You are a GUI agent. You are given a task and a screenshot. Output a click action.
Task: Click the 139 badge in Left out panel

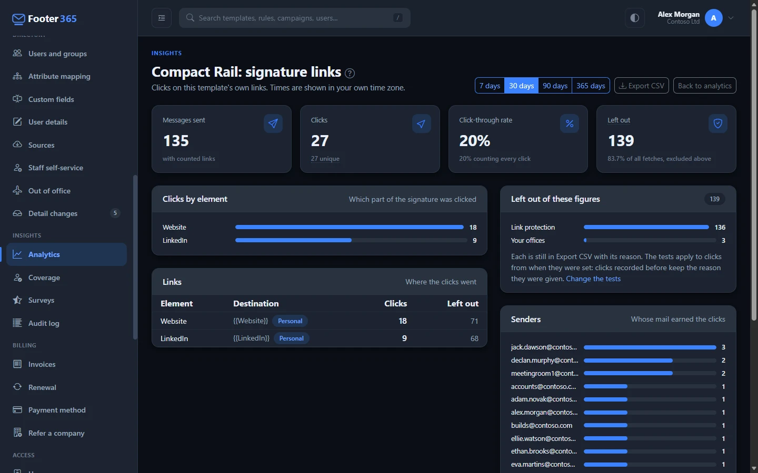[x=714, y=199]
